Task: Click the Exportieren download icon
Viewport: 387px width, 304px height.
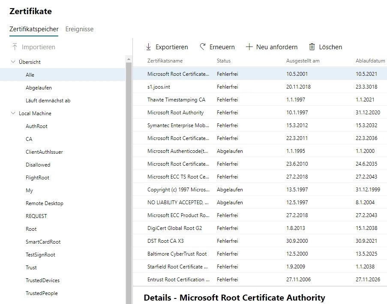Action: pos(149,47)
